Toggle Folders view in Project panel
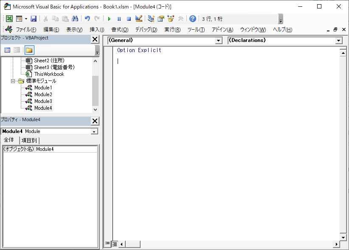Viewport: 349px width, 250px height. (x=29, y=50)
